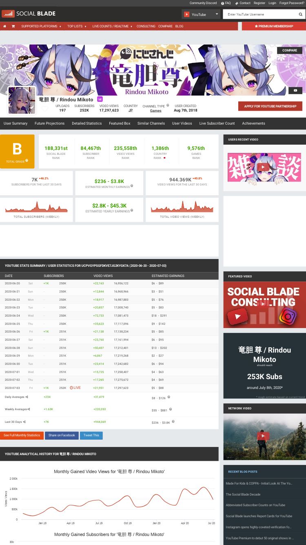The height and width of the screenshot is (545, 306).
Task: Click See Full Monthly Statistics
Action: [22, 436]
